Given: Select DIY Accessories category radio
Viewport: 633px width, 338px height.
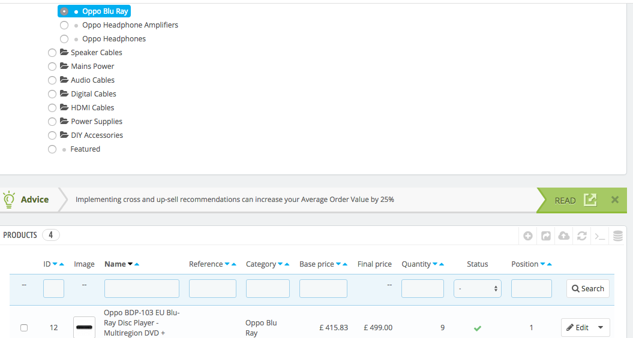Looking at the screenshot, I should [x=52, y=135].
